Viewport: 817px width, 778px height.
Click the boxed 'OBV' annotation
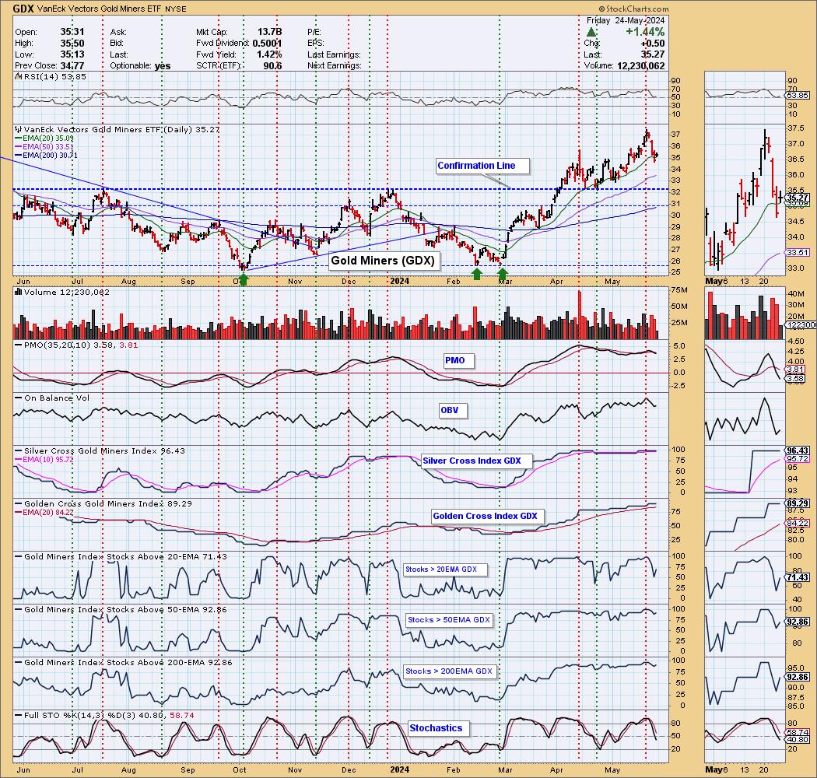(x=453, y=411)
